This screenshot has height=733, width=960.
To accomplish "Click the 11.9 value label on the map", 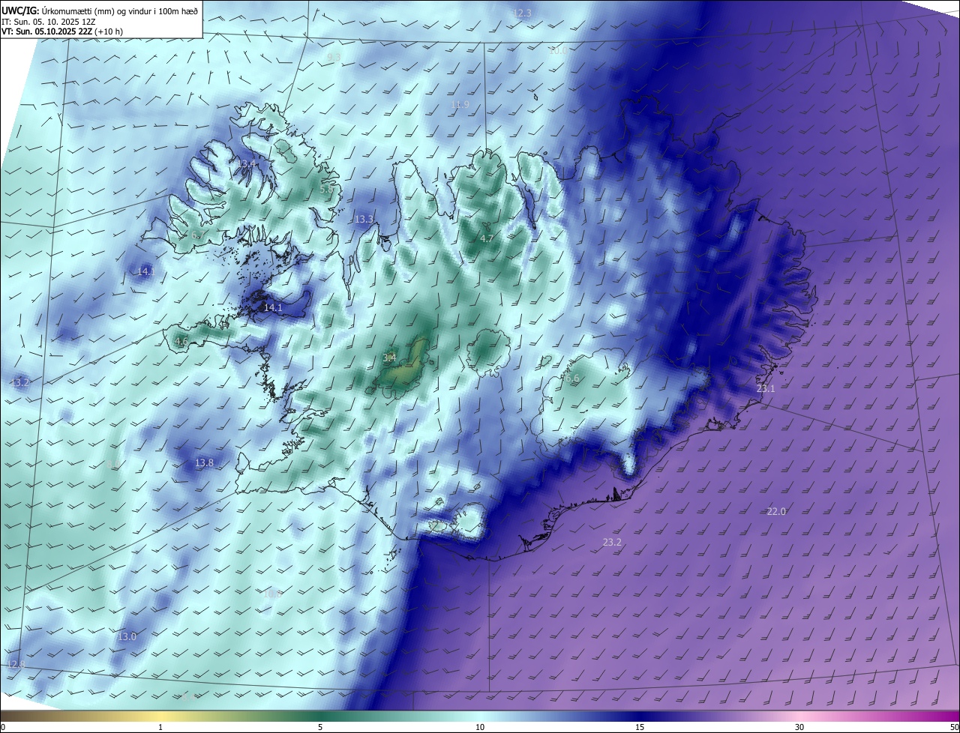I will coord(460,105).
